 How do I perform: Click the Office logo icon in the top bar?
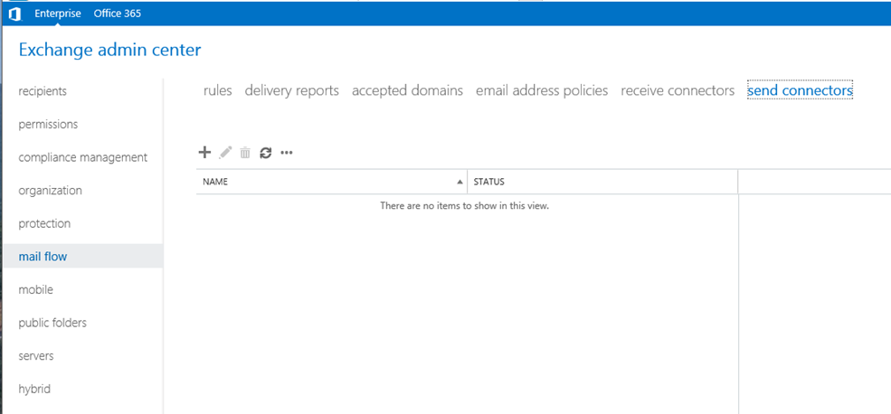pyautogui.click(x=14, y=14)
